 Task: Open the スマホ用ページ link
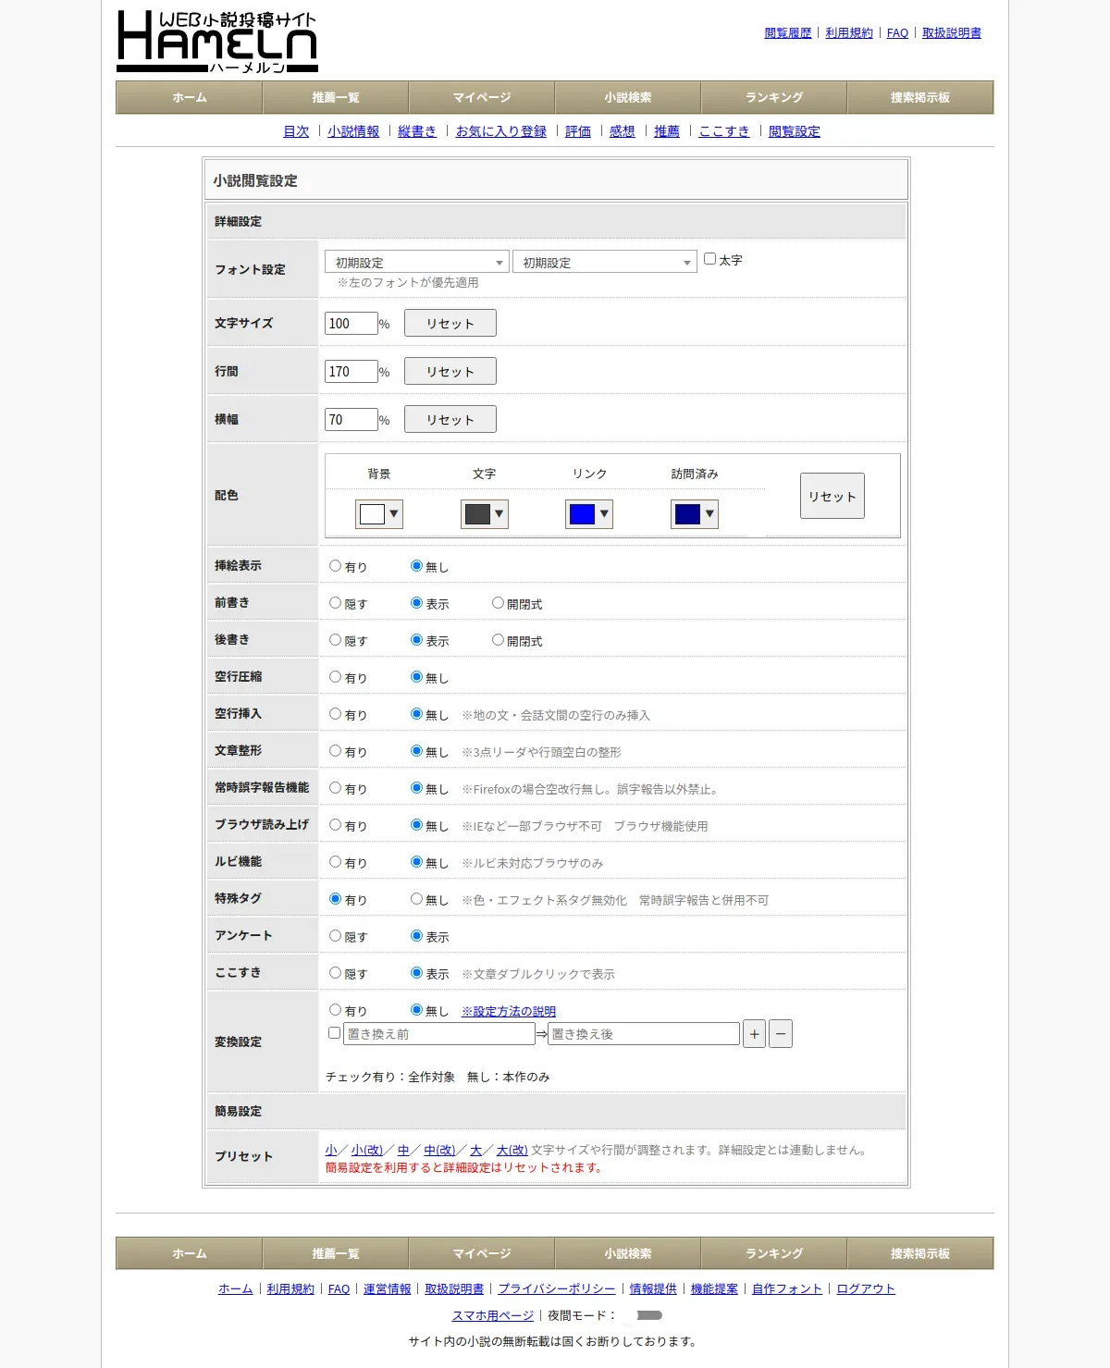(x=493, y=1315)
